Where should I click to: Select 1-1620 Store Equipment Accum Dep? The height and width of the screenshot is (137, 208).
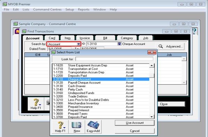101,65
